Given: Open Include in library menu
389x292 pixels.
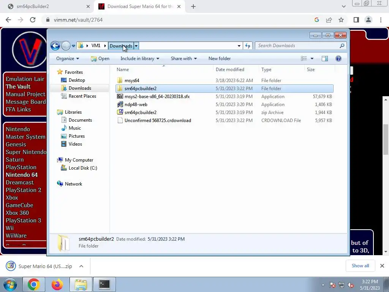Looking at the screenshot, I should (x=140, y=59).
